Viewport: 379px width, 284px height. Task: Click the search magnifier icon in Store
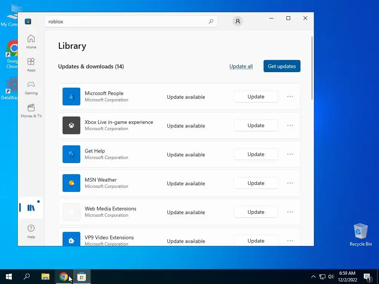point(211,21)
